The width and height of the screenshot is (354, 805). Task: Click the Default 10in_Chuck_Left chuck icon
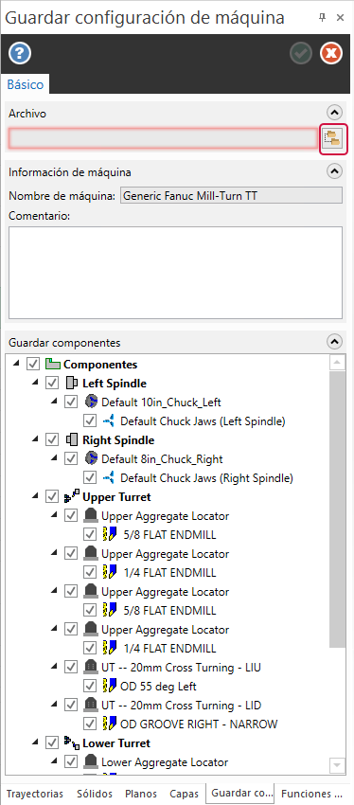pos(91,402)
